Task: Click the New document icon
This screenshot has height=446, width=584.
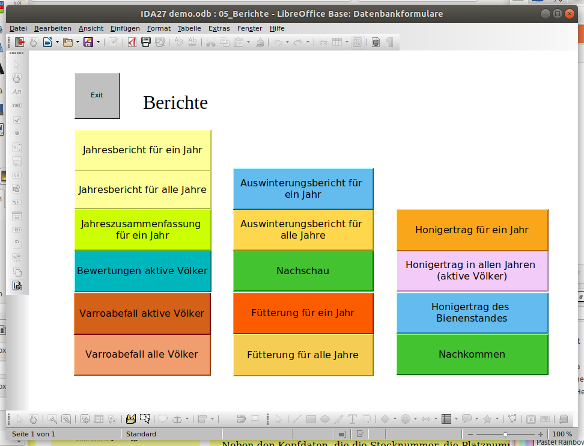Action: (47, 42)
